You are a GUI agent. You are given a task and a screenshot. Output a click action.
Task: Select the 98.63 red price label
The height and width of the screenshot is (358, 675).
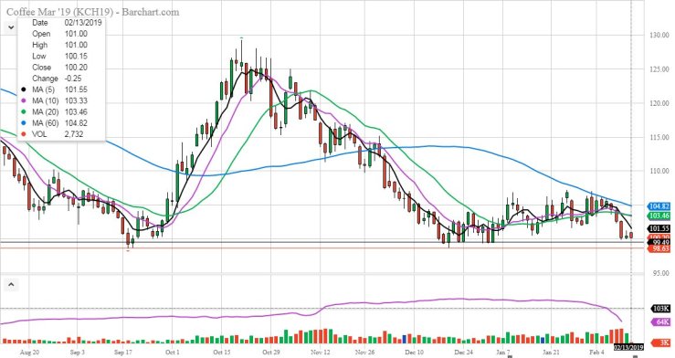pyautogui.click(x=659, y=248)
